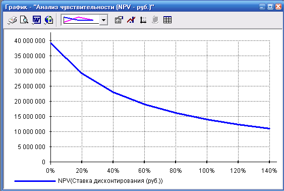Click the 80% label on horizontal axis
Screen dimensions: 284x191
tap(176, 171)
